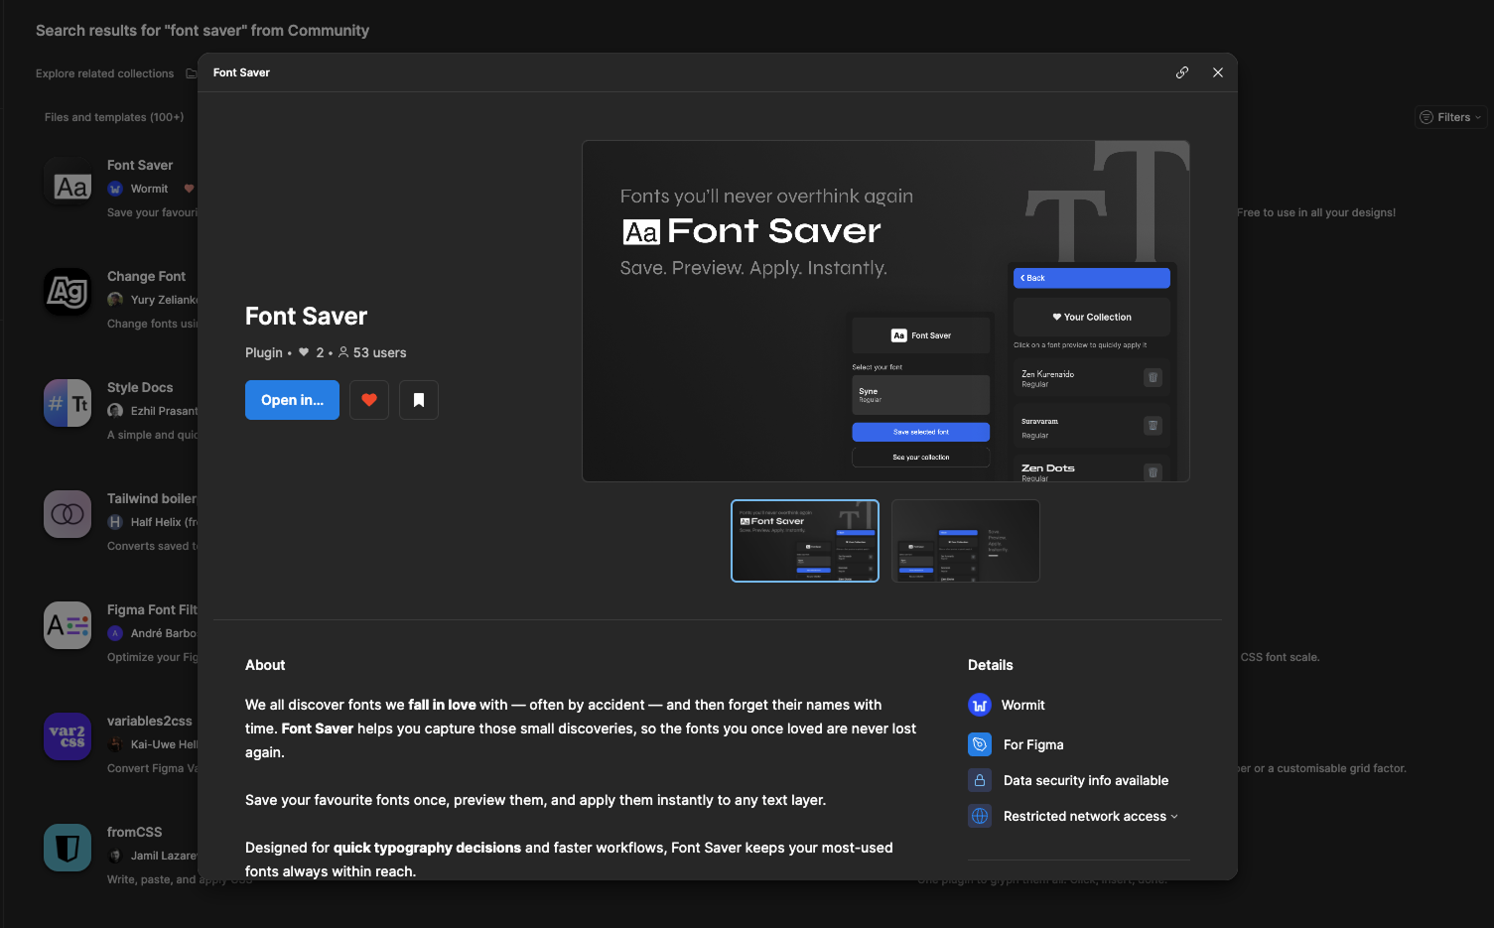Click the Filters settings icon
The height and width of the screenshot is (928, 1494).
coord(1426,117)
